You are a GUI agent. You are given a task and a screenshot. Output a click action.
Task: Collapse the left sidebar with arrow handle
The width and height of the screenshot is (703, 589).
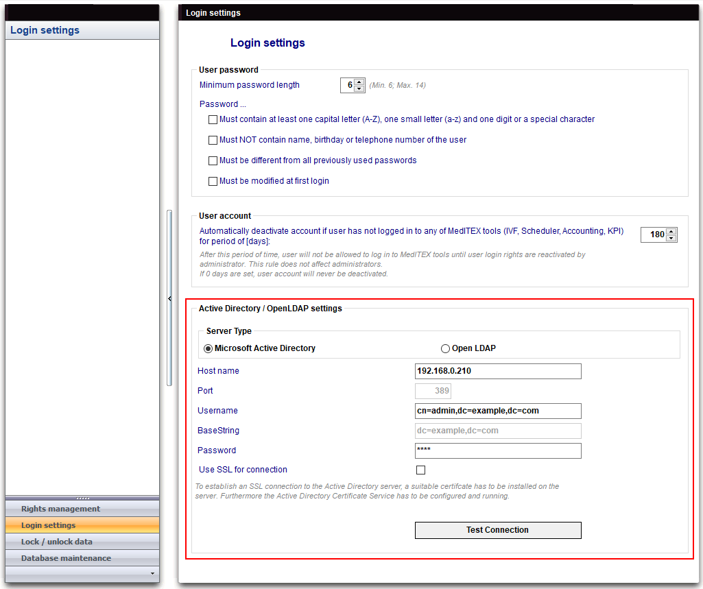[x=169, y=298]
